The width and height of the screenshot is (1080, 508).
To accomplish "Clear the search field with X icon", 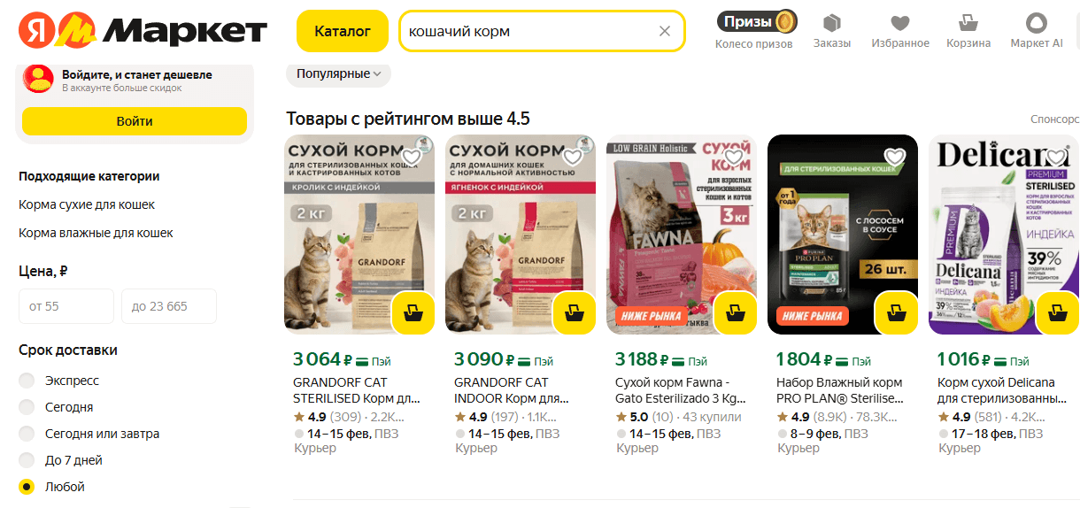I will point(665,31).
